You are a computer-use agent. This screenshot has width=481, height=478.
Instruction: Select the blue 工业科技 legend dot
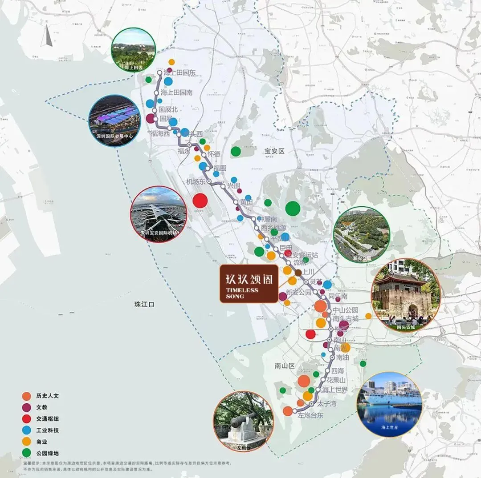27,430
